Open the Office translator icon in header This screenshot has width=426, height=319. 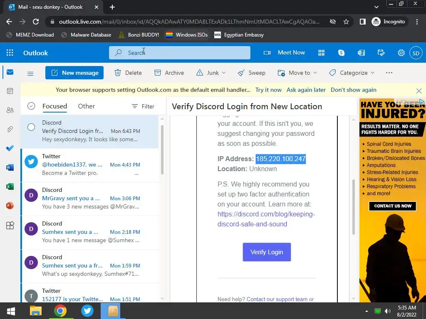362,53
